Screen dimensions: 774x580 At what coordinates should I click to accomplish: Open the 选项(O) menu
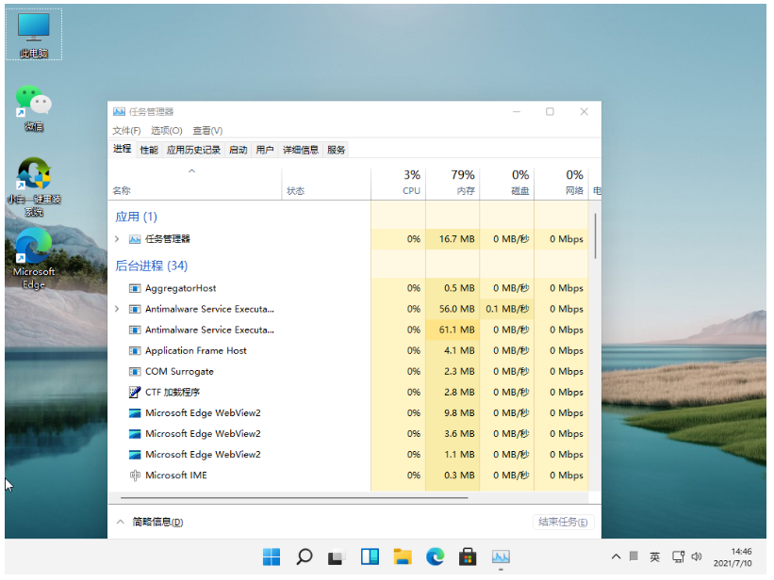[167, 131]
